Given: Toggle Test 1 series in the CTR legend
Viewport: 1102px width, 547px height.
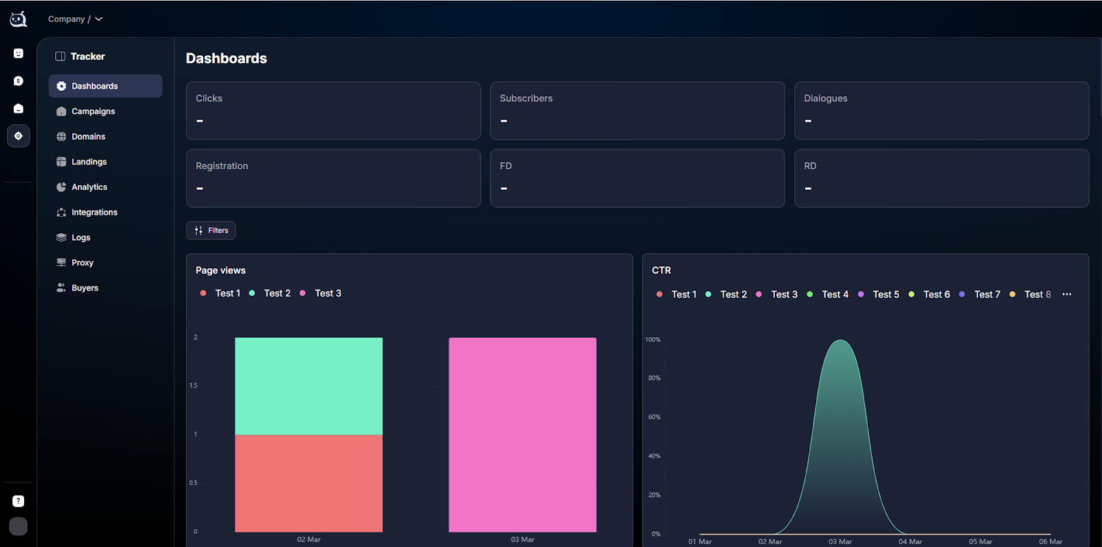Looking at the screenshot, I should pos(676,294).
